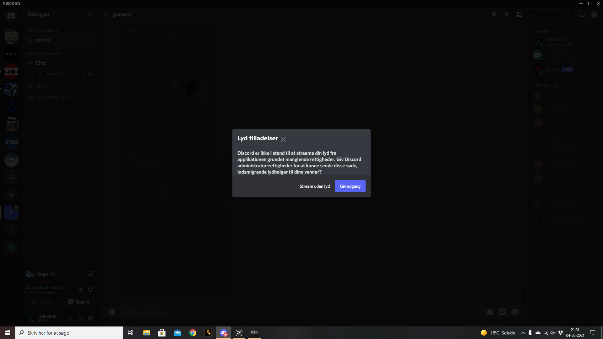
Task: Turn on Video camera
Action: tap(42, 302)
